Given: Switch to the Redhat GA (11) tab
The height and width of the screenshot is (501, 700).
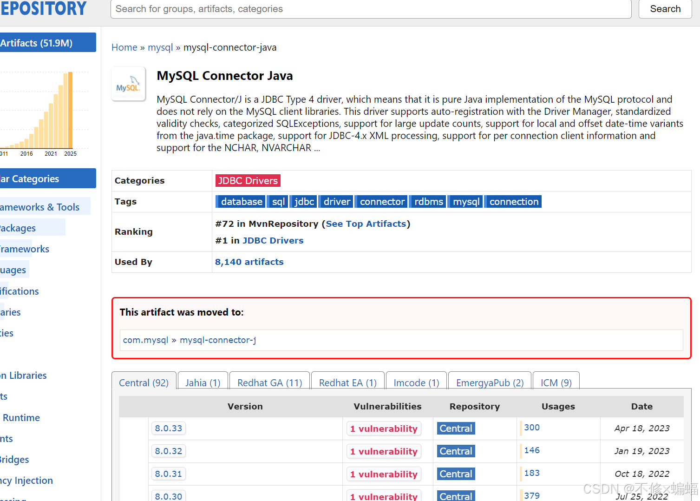Looking at the screenshot, I should coord(270,382).
